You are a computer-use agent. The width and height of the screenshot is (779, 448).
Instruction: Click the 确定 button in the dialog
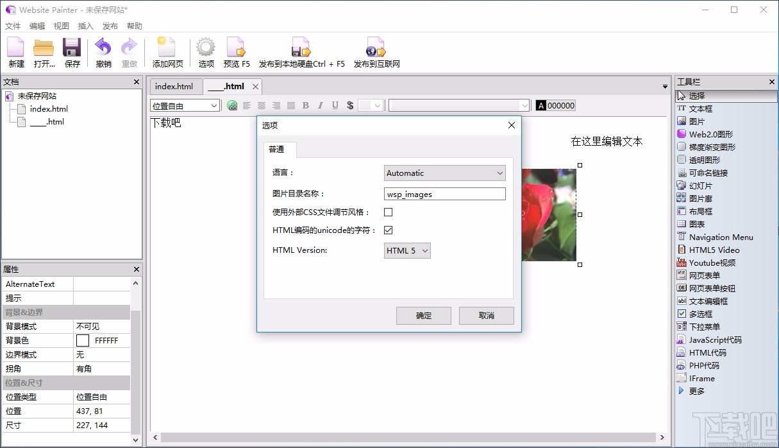(x=423, y=315)
